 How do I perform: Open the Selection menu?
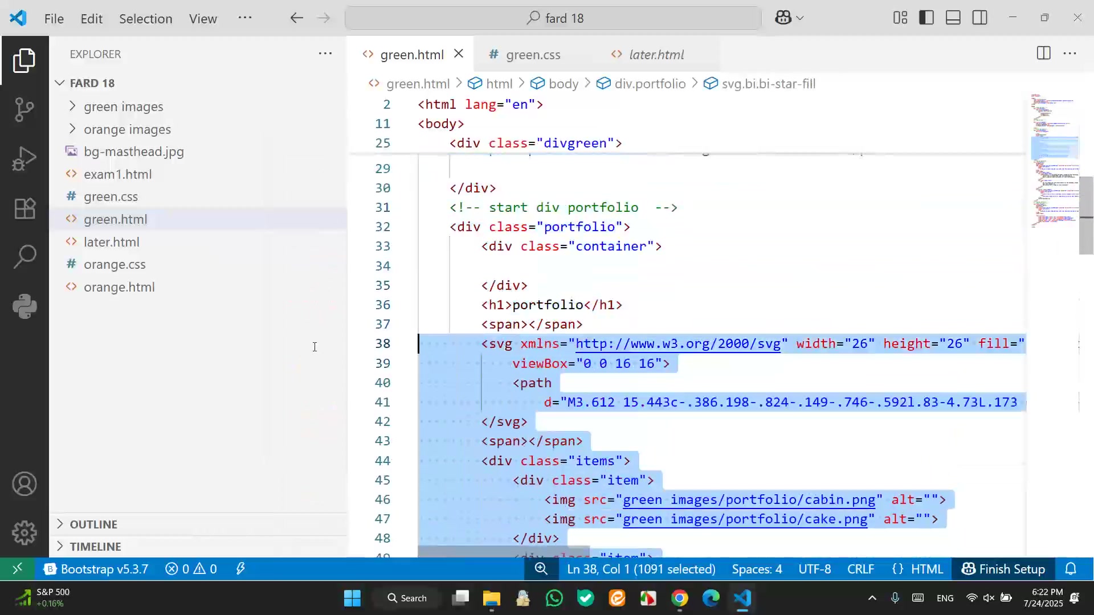point(145,19)
